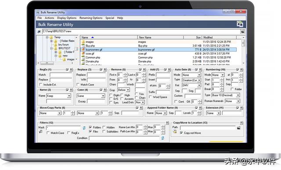The width and height of the screenshot is (281, 170).
Task: Toggle the Include Ext. checkbox
Action: tap(41, 85)
